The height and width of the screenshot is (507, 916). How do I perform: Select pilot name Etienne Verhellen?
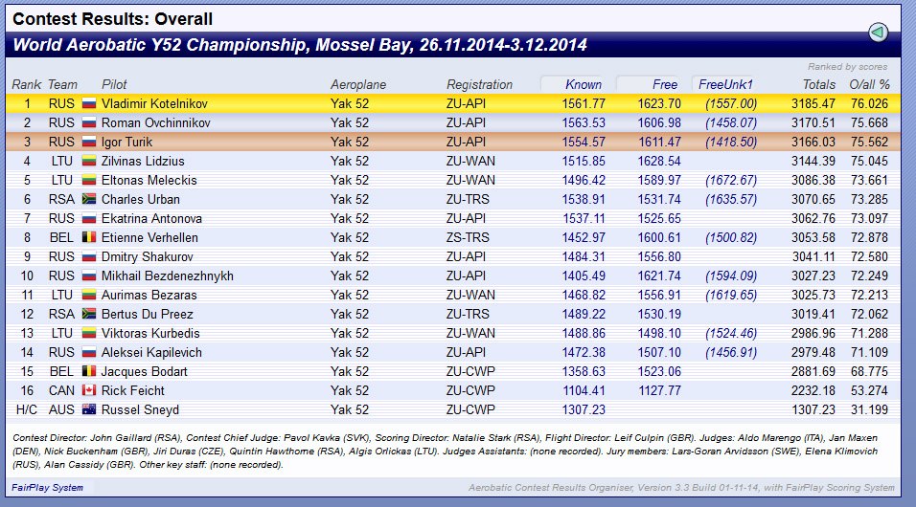click(x=149, y=238)
